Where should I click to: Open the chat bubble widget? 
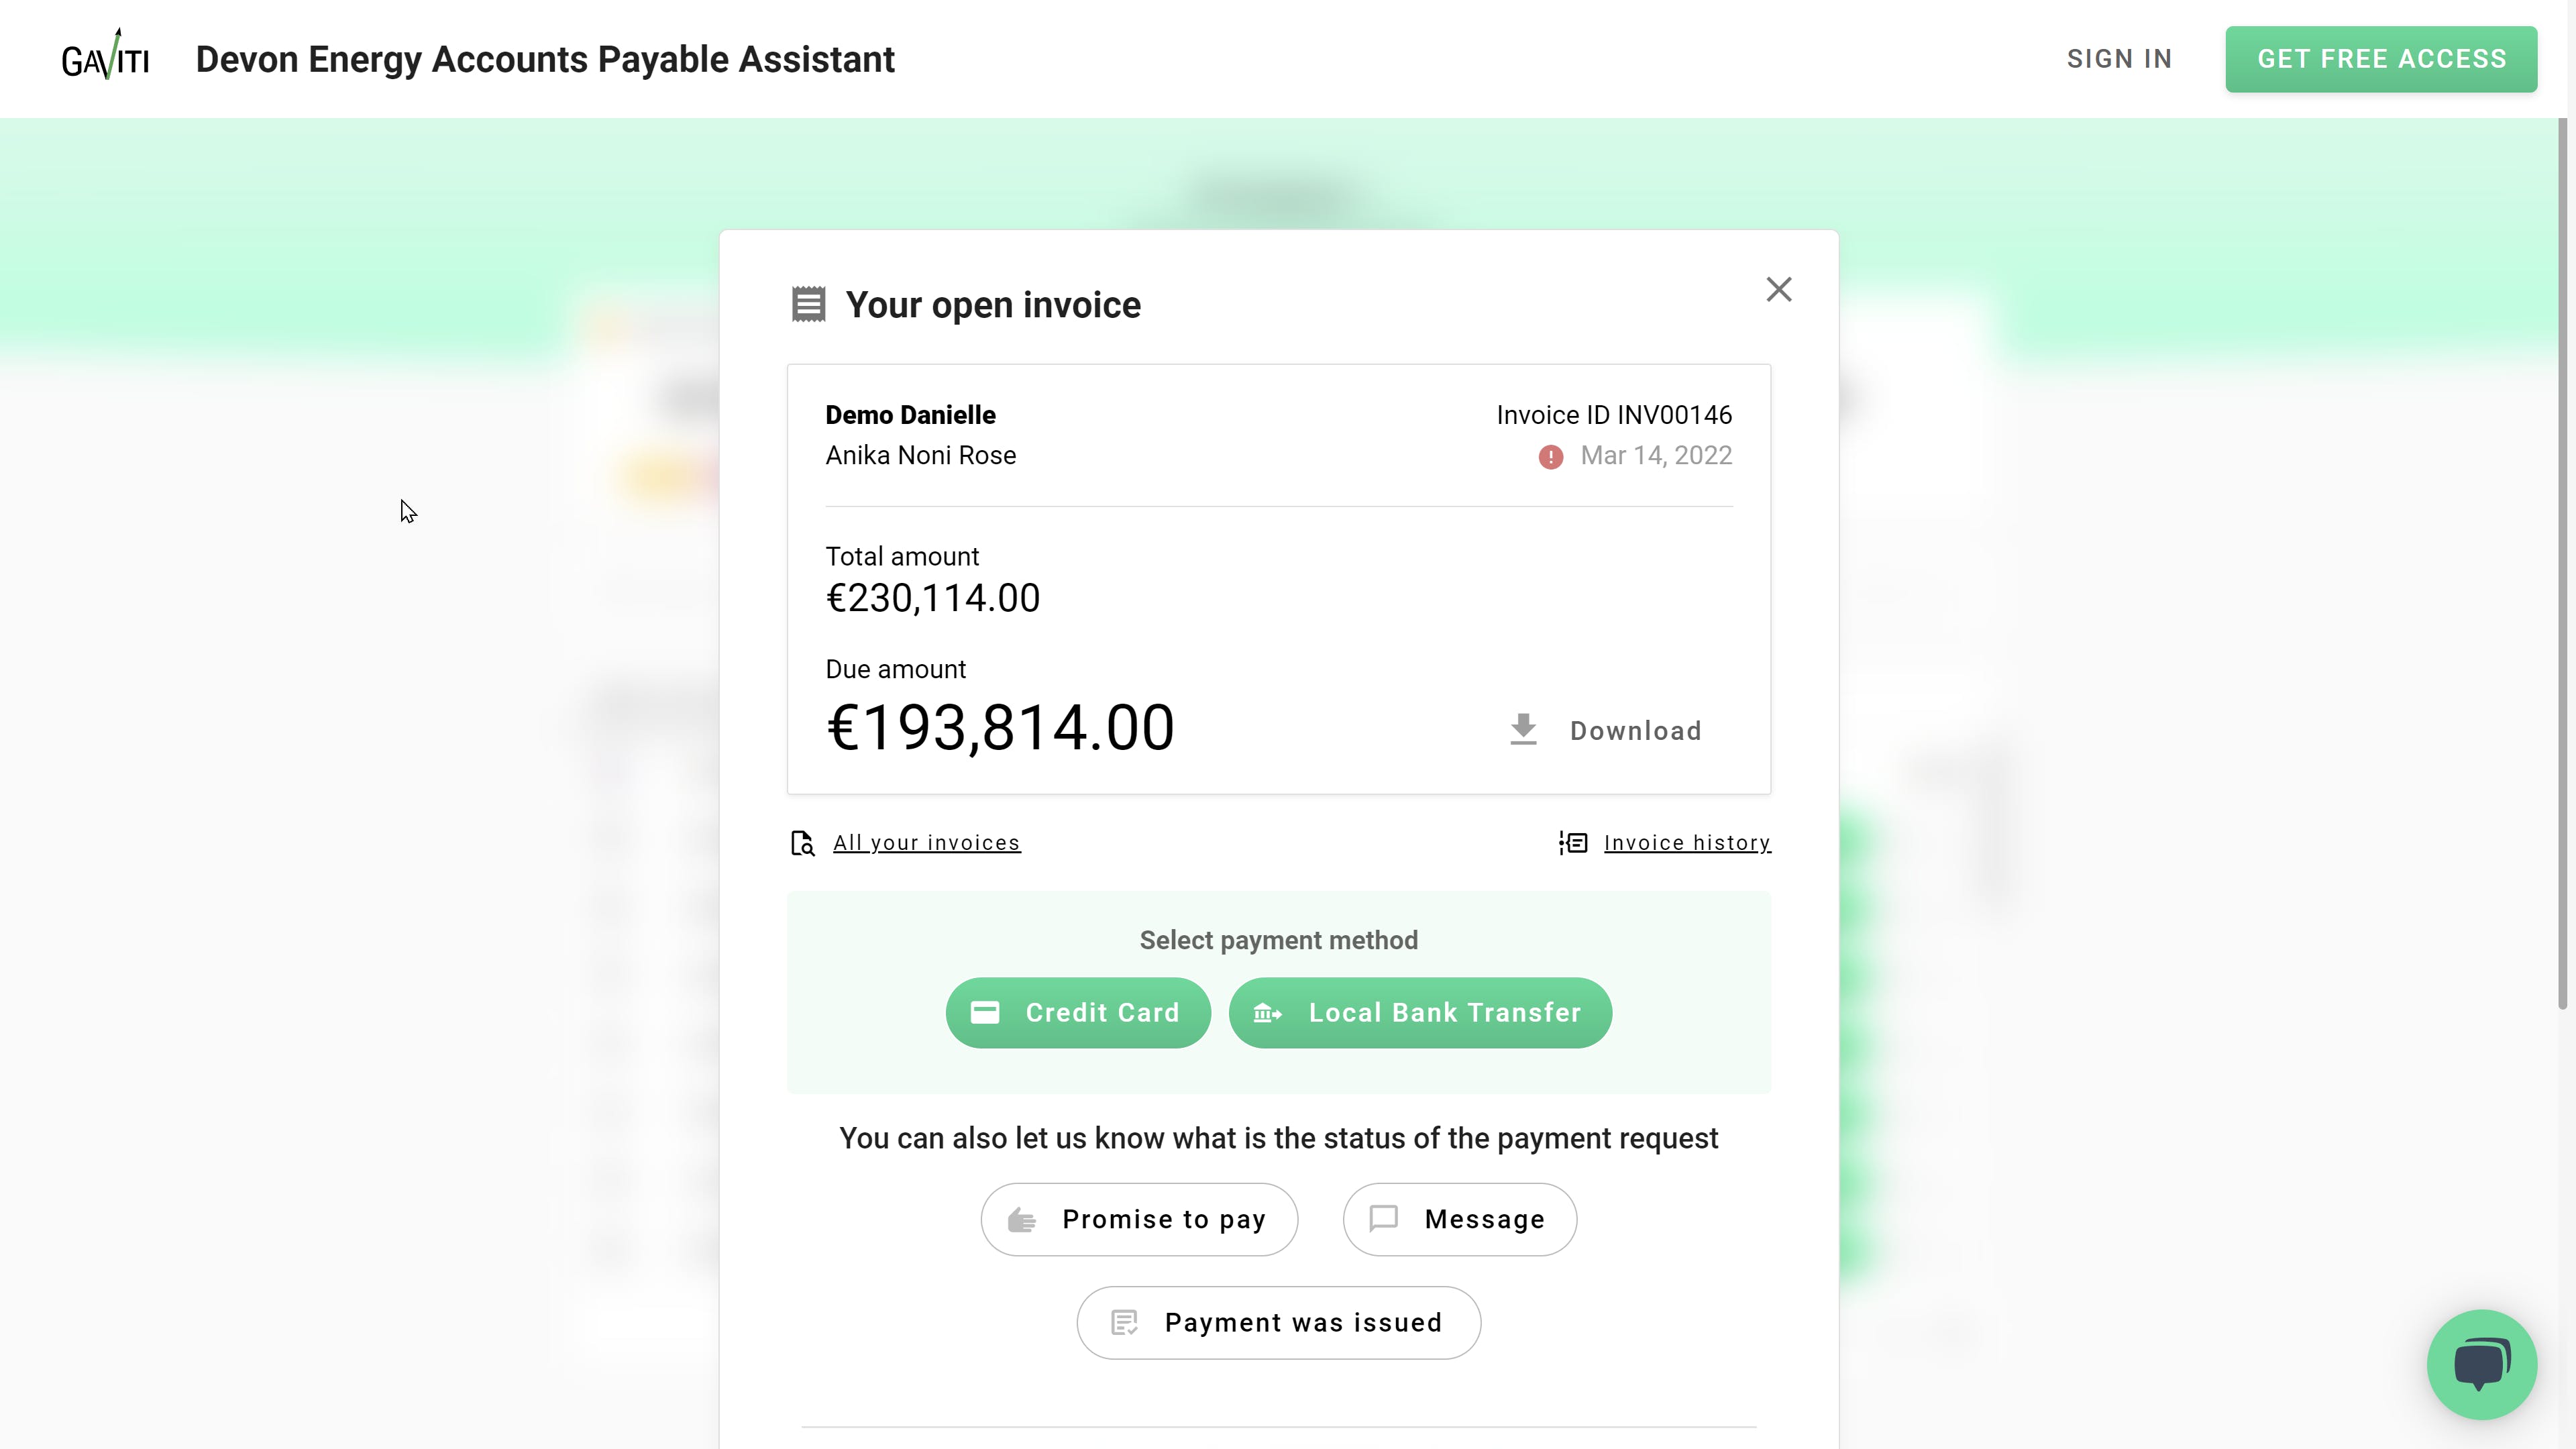point(2481,1364)
